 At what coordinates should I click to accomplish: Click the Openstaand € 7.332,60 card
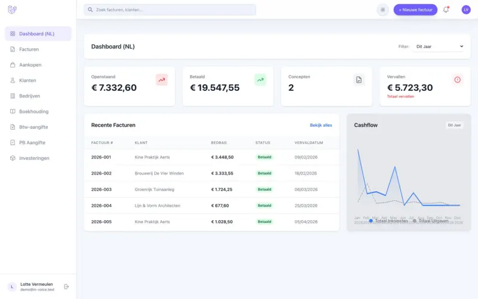(130, 86)
